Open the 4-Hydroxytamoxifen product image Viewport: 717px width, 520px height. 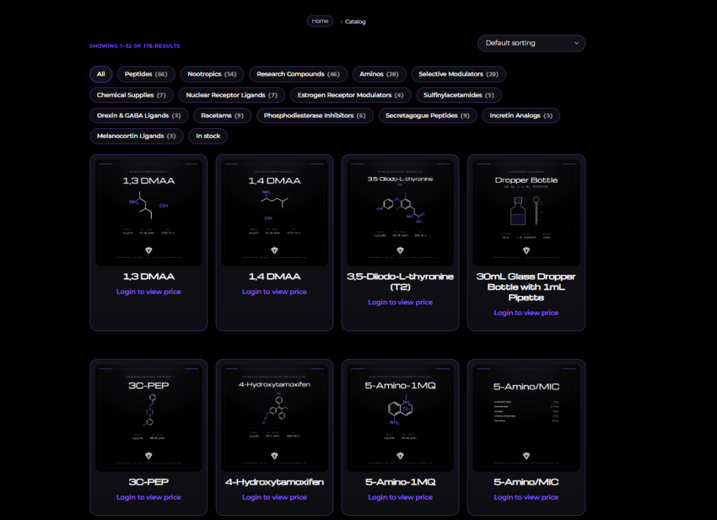pos(274,418)
